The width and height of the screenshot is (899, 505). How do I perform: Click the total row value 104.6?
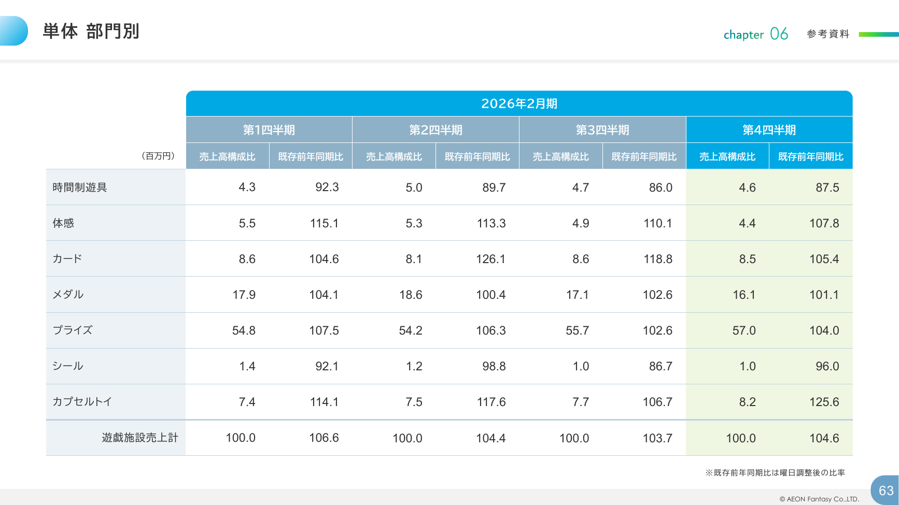[824, 438]
